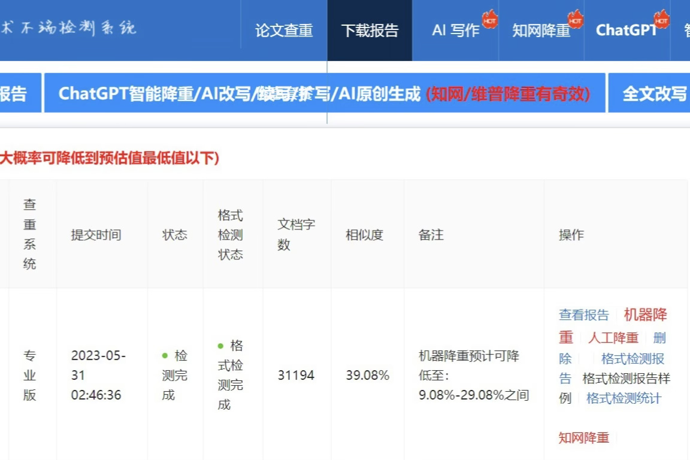Screen dimensions: 690x460
Task: Open the AI 写作 navigation item
Action: tap(455, 31)
